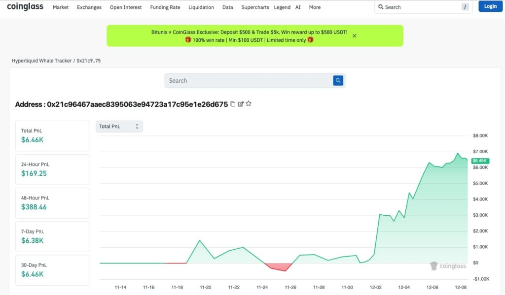
Task: Select Open Interest in top navigation
Action: tap(126, 7)
